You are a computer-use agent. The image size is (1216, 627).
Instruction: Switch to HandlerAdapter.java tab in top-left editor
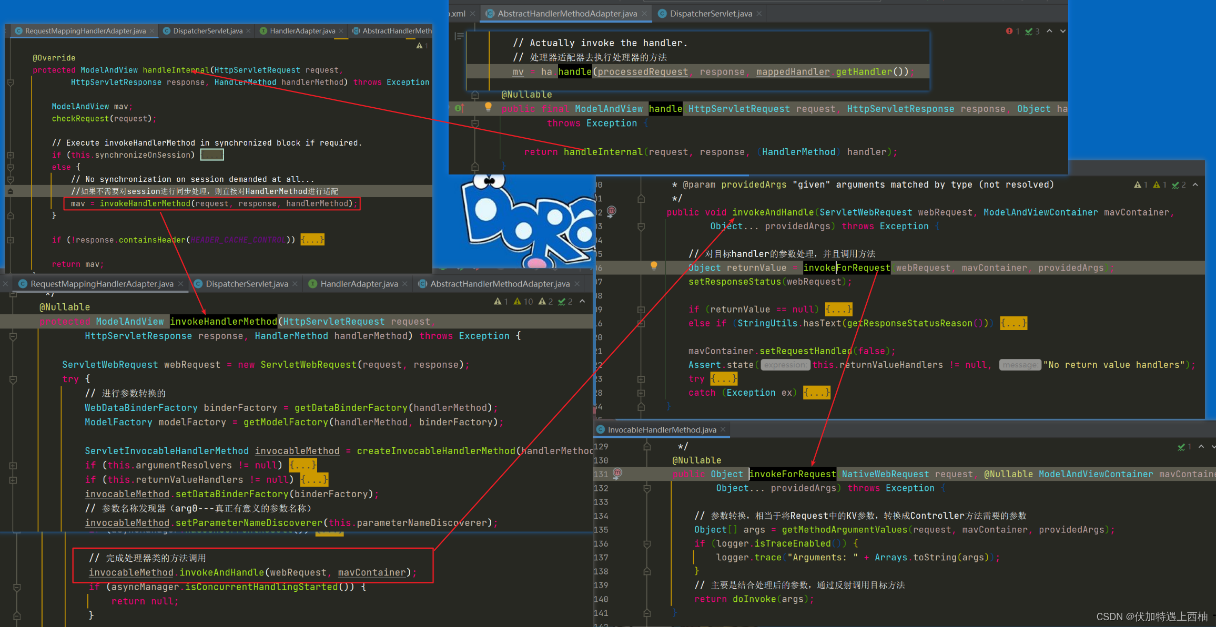tap(302, 31)
